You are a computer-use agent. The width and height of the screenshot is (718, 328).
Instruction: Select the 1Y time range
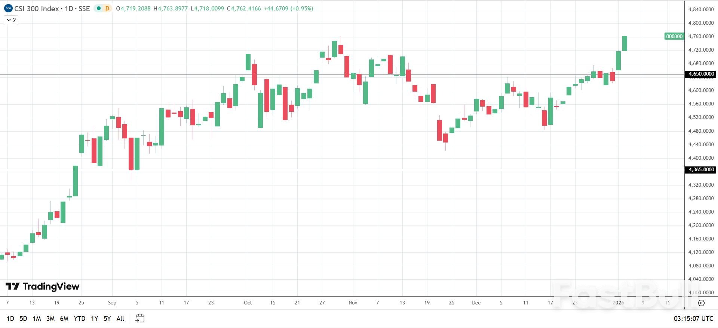(x=95, y=319)
